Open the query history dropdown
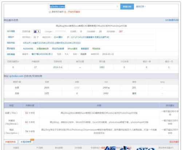The width and height of the screenshot is (182, 150). pos(141,7)
